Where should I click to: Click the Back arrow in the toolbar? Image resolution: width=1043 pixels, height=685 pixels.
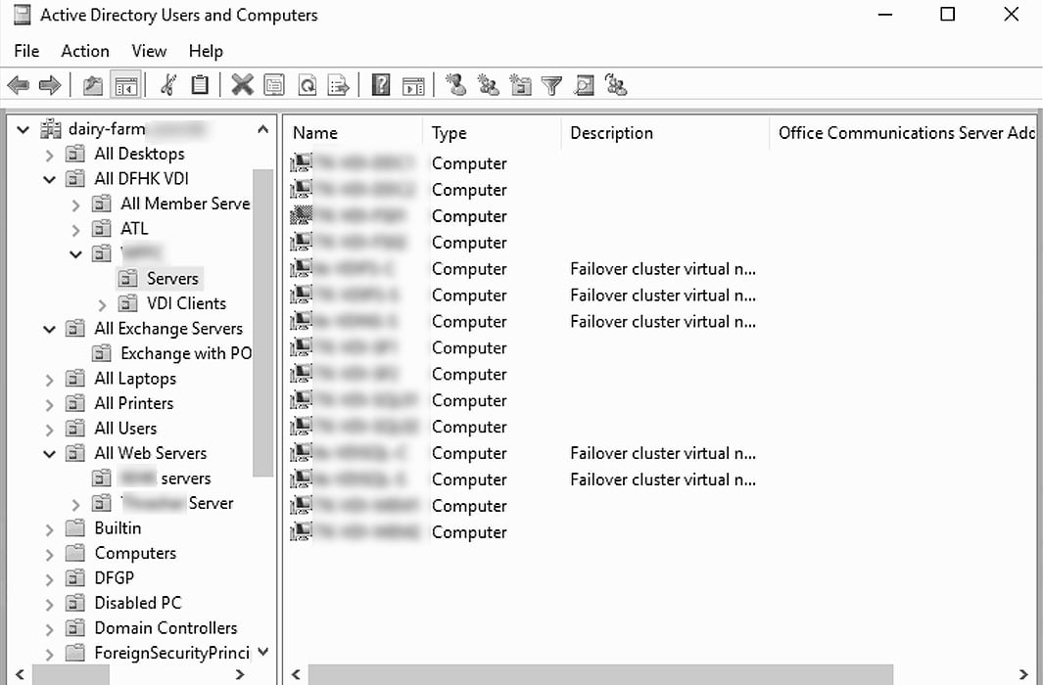[x=18, y=85]
